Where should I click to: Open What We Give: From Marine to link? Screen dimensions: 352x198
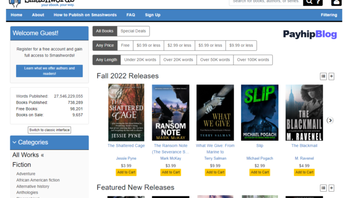click(x=215, y=149)
